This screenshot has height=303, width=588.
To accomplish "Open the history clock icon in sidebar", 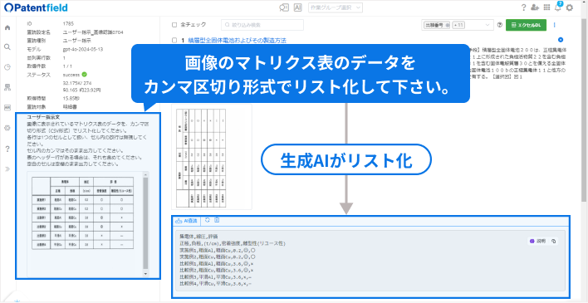I will pyautogui.click(x=7, y=67).
